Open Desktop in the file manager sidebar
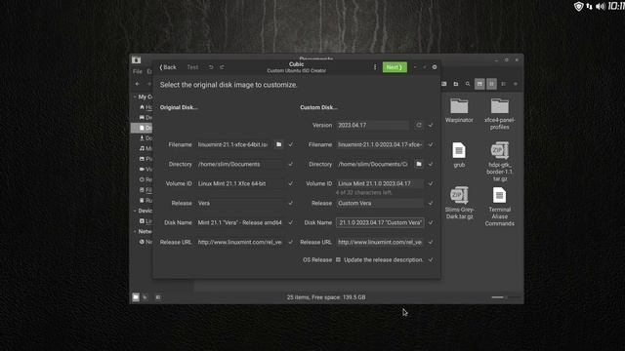 pyautogui.click(x=146, y=117)
